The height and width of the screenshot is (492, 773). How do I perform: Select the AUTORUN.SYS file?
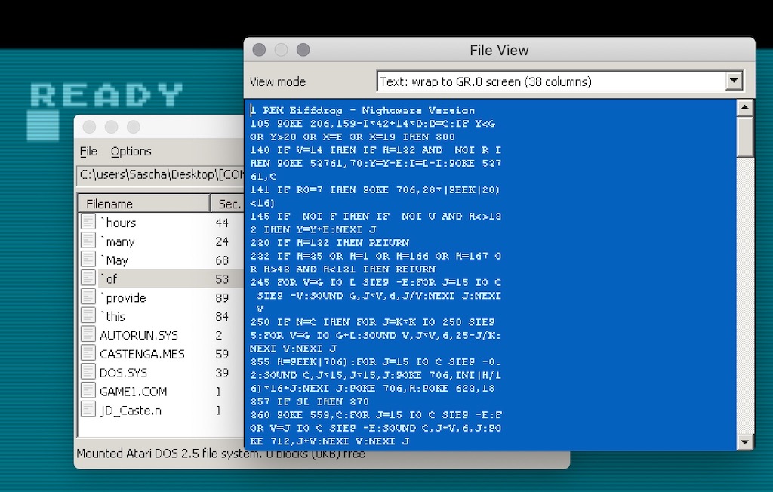pyautogui.click(x=139, y=335)
